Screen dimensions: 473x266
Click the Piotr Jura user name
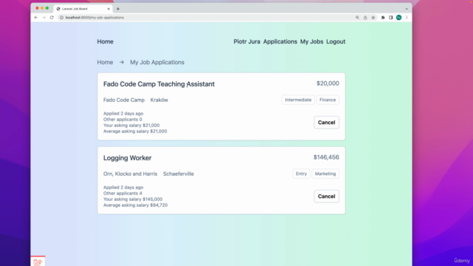(247, 41)
